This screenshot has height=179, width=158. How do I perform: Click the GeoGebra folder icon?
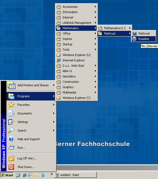(58, 76)
